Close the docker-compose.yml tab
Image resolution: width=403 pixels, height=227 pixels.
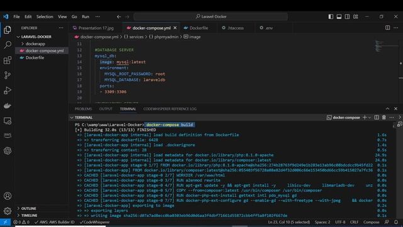pyautogui.click(x=175, y=28)
